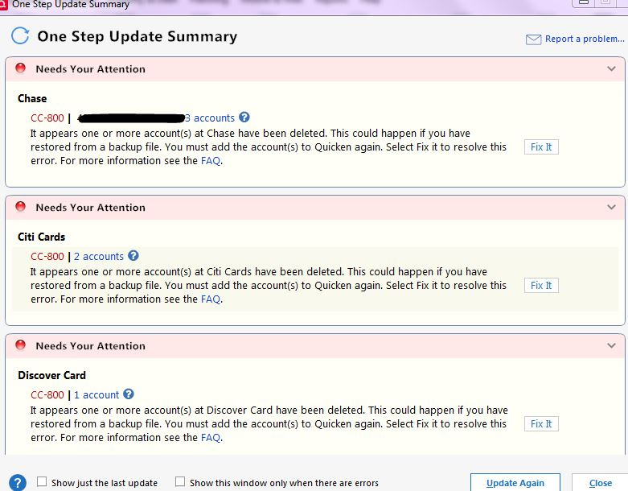Click Fix It for the Discover Card error

coord(541,423)
